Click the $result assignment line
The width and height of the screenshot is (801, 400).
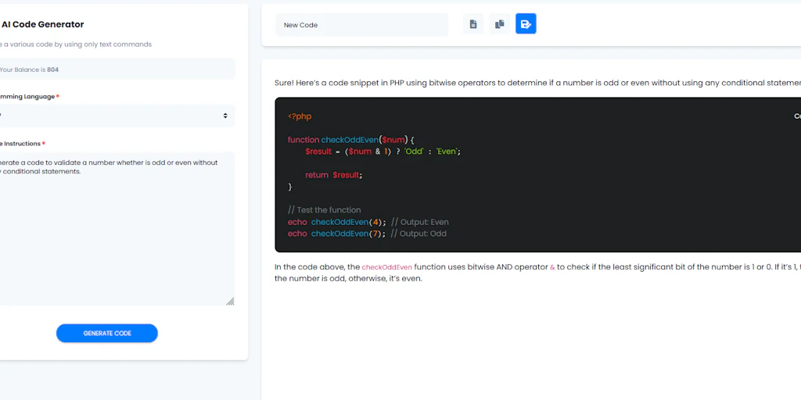[383, 152]
